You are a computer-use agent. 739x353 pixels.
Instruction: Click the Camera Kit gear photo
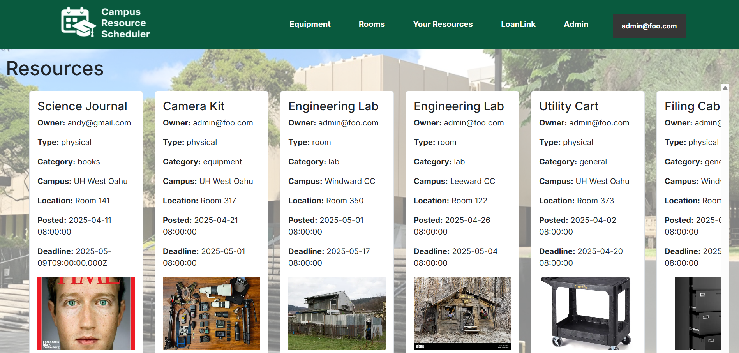click(211, 313)
